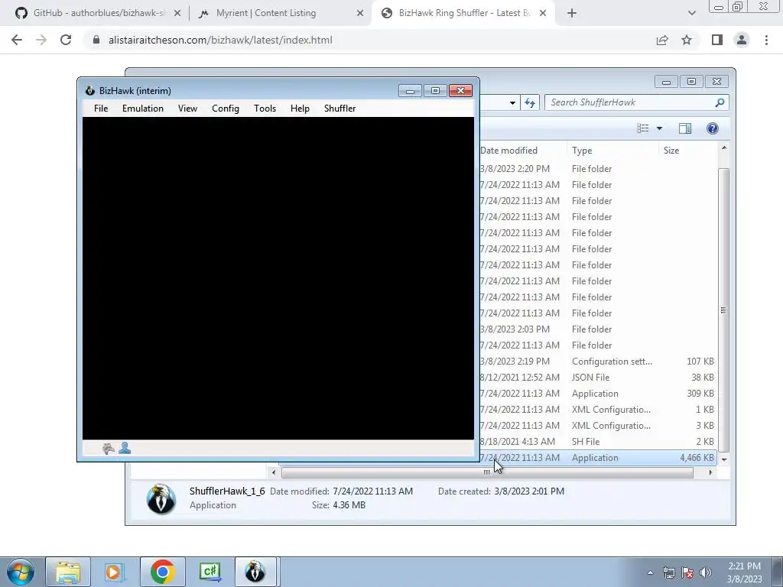Open the Emulation menu in BizHawk
Viewport: 783px width, 587px height.
[143, 109]
